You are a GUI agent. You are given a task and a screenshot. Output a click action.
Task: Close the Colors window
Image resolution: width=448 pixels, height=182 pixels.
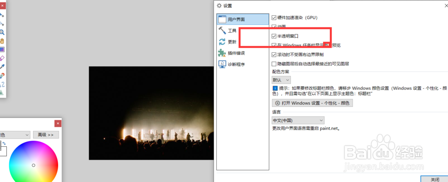(x=58, y=123)
